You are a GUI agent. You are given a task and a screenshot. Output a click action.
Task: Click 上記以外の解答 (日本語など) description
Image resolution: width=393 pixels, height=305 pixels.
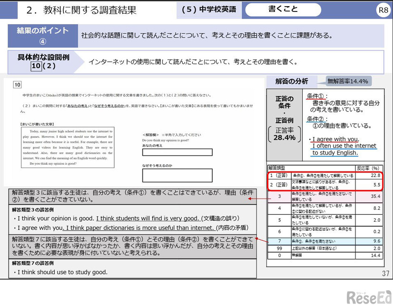(x=314, y=248)
